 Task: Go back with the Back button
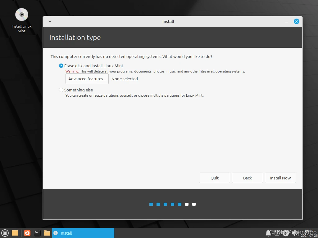pyautogui.click(x=247, y=178)
